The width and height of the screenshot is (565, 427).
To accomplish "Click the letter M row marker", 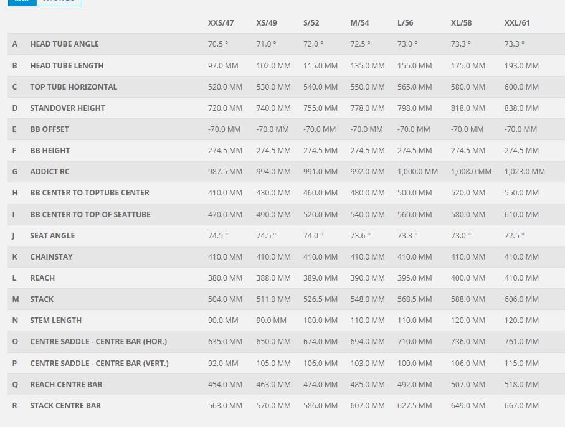I will click(16, 299).
